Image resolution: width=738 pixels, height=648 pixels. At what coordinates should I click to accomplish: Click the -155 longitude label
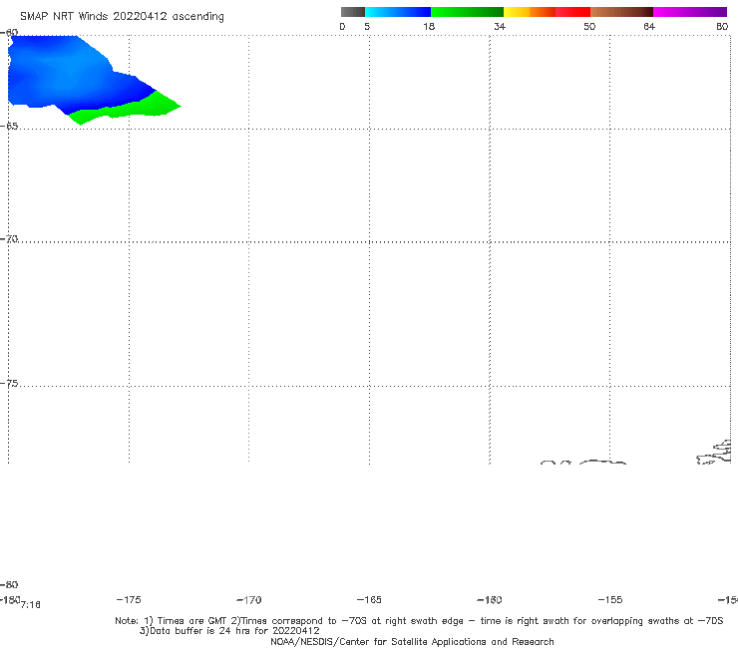(610, 600)
